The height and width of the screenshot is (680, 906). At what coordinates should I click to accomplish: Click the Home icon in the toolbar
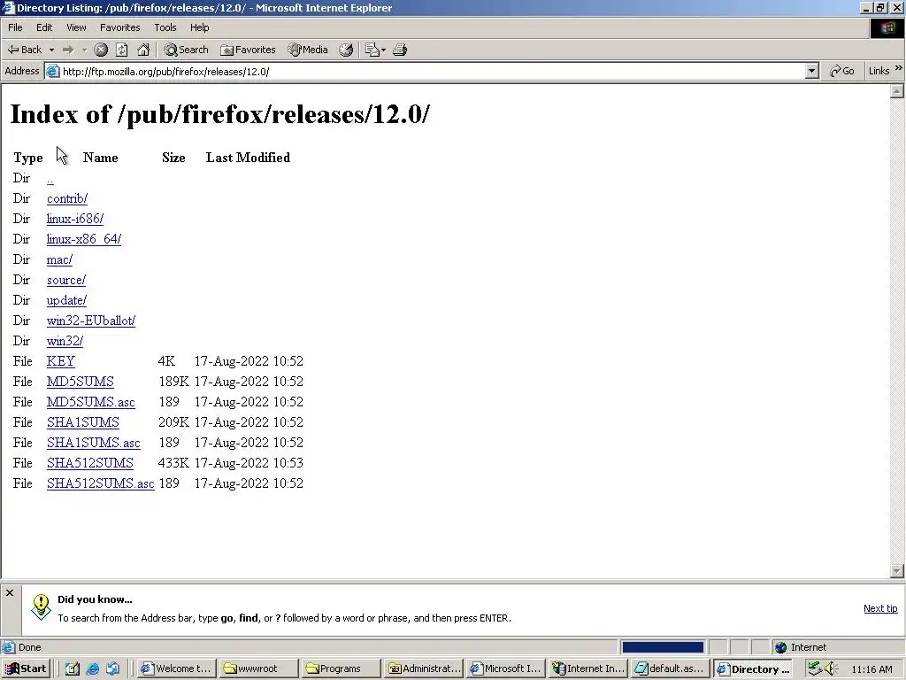coord(143,50)
